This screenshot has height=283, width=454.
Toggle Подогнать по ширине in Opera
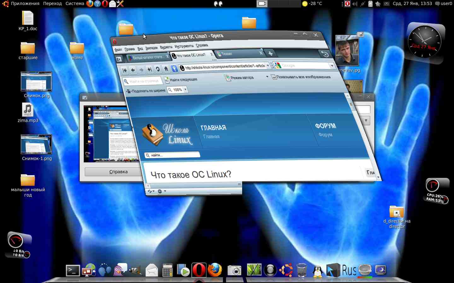click(x=146, y=91)
